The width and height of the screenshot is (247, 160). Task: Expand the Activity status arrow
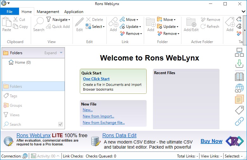(58, 156)
